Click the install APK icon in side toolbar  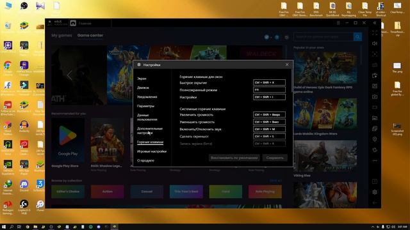375,86
